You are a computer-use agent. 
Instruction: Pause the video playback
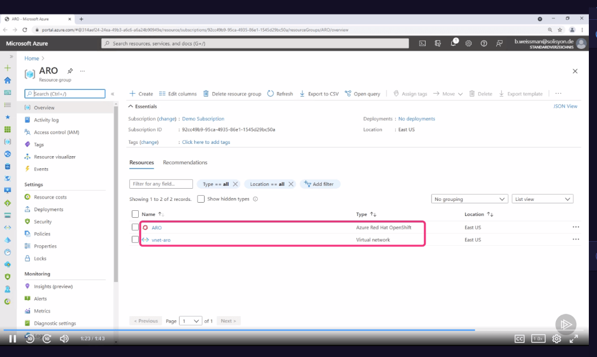click(x=13, y=338)
